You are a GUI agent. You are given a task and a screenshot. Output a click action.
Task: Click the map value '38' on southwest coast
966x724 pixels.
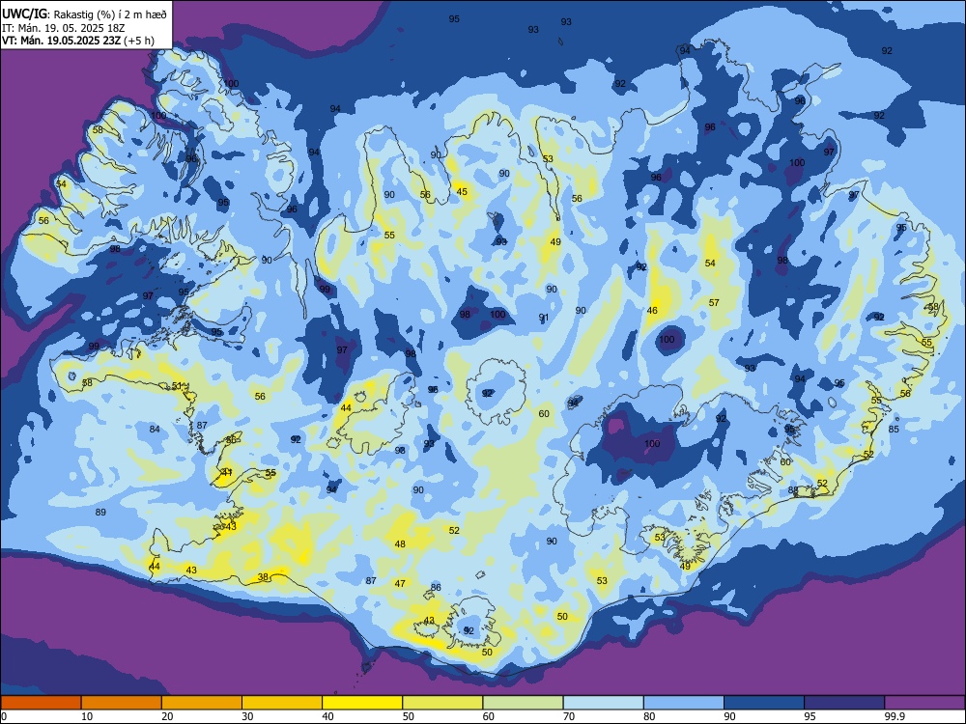click(263, 577)
